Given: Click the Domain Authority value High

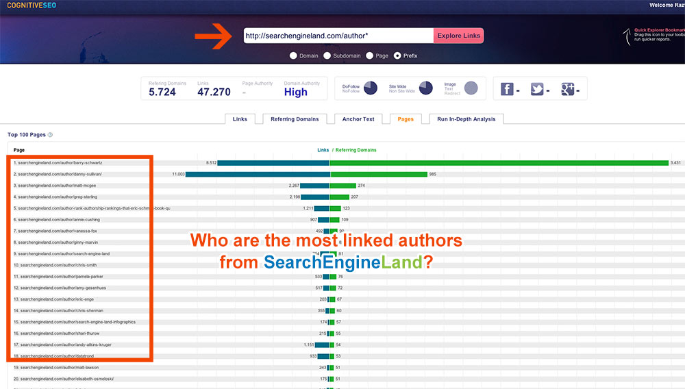Looking at the screenshot, I should pos(296,92).
